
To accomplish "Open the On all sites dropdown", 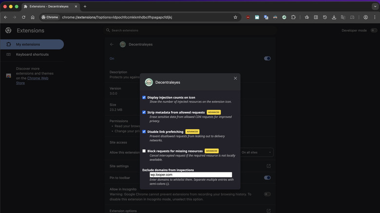I will [256, 153].
